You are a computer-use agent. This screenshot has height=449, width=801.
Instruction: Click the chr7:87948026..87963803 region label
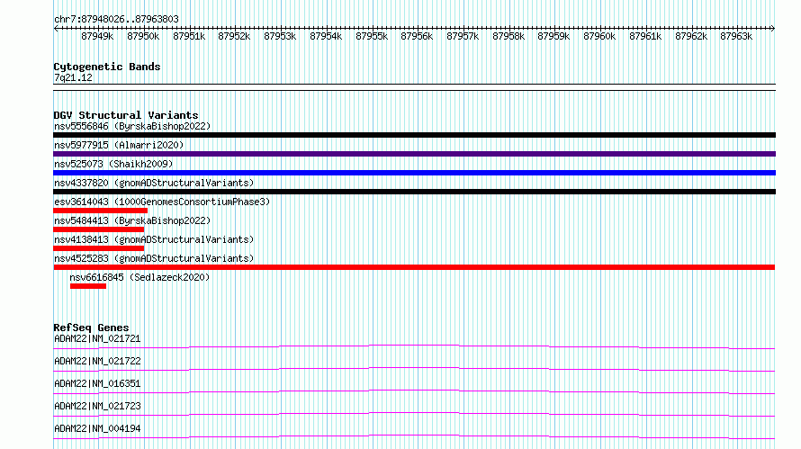click(x=116, y=20)
